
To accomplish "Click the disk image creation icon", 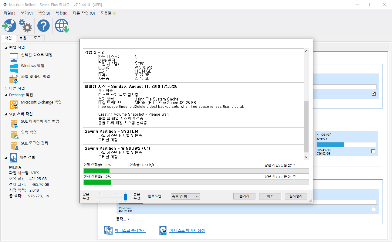I will [163, 230].
